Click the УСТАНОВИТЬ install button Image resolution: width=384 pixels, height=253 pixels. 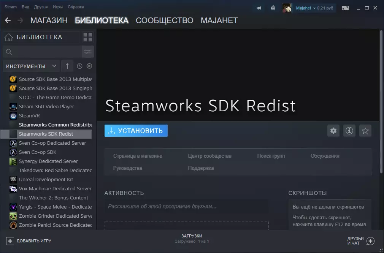136,131
